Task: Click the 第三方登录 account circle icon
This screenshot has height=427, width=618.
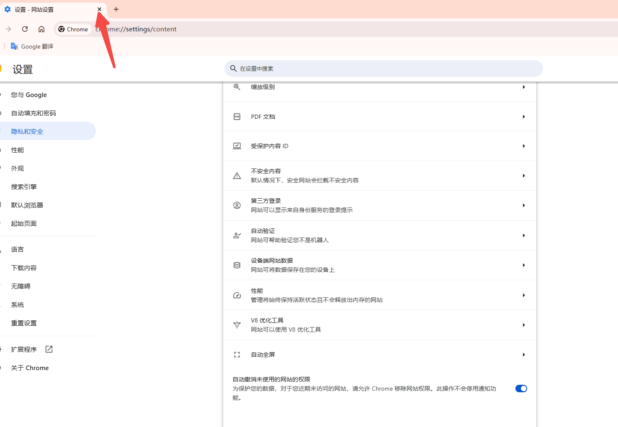Action: coord(237,205)
